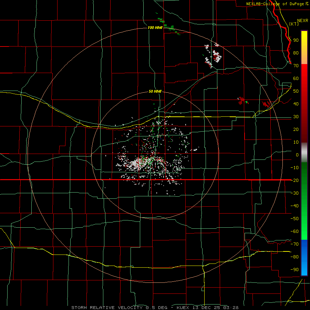Click the 60 scale value
The height and width of the screenshot is (310, 310).
(x=296, y=78)
